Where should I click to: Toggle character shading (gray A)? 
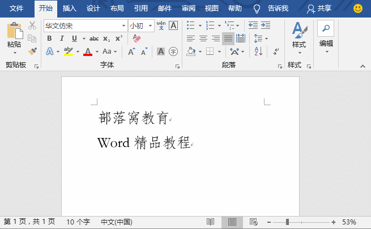[161, 51]
